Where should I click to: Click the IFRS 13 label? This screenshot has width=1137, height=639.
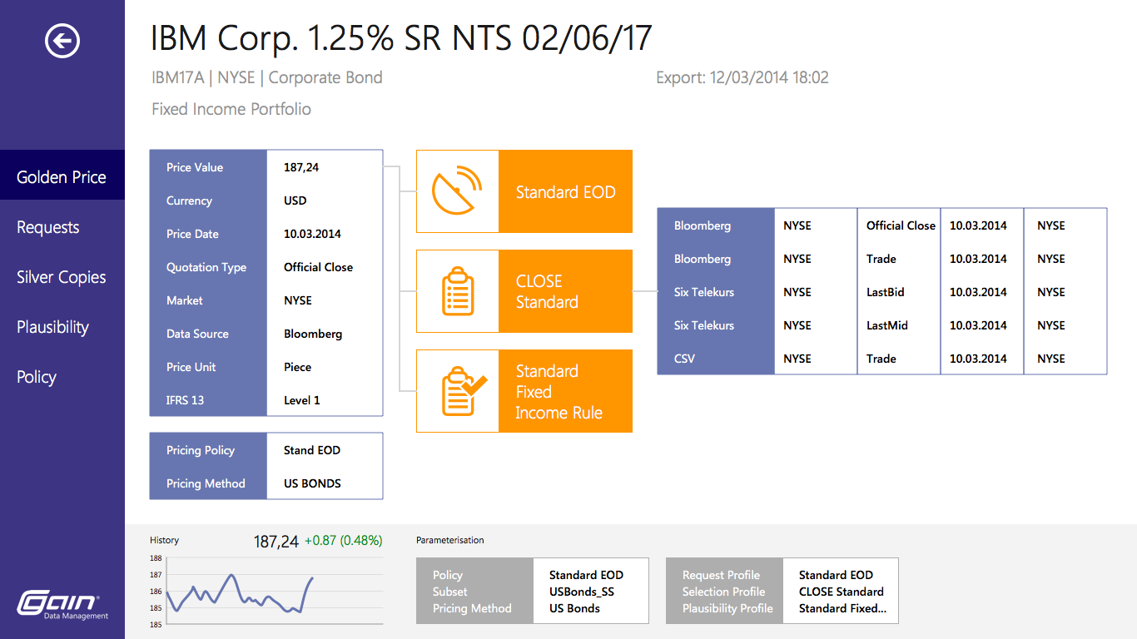[x=185, y=400]
